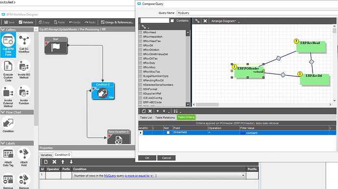338x189 pixels.
Task: Open the Arrange Diagram dropdown
Action: tap(225, 21)
